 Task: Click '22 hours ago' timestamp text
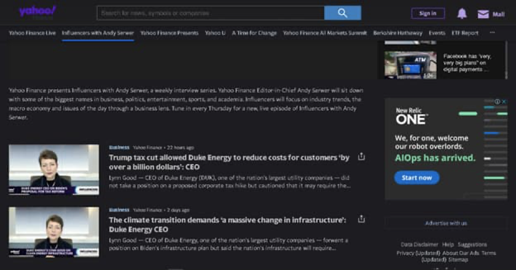180,148
